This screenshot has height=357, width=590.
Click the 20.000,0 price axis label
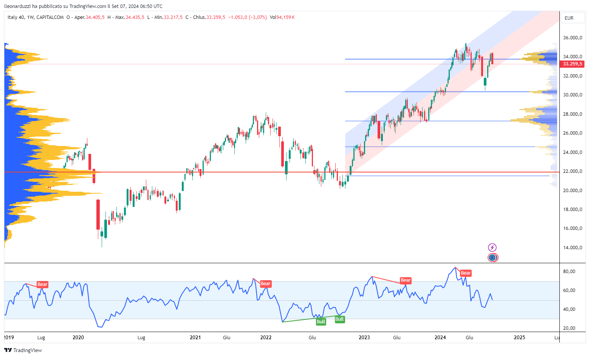pos(573,191)
